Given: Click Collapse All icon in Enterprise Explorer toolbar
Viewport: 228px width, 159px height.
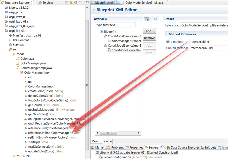Looking at the screenshot, I should pos(66,3).
